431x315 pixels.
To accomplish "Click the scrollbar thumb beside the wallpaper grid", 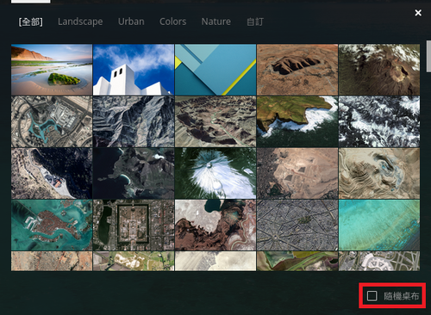I will (428, 56).
